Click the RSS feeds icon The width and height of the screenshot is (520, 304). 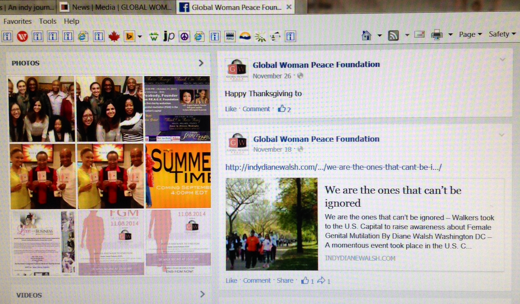[393, 35]
